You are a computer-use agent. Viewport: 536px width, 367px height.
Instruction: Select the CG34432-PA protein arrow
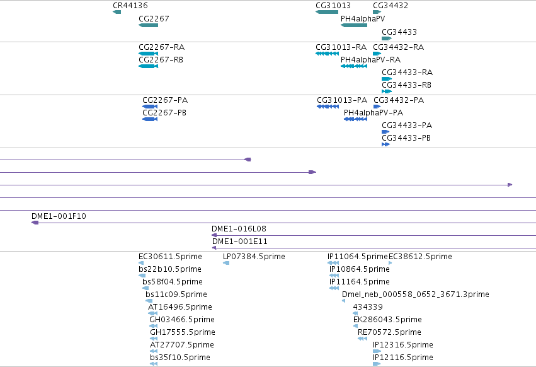[377, 107]
